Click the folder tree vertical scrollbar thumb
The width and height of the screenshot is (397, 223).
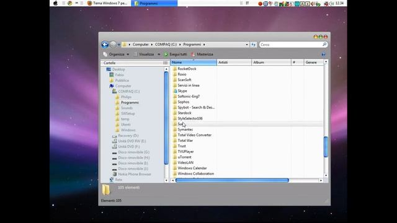click(x=166, y=118)
